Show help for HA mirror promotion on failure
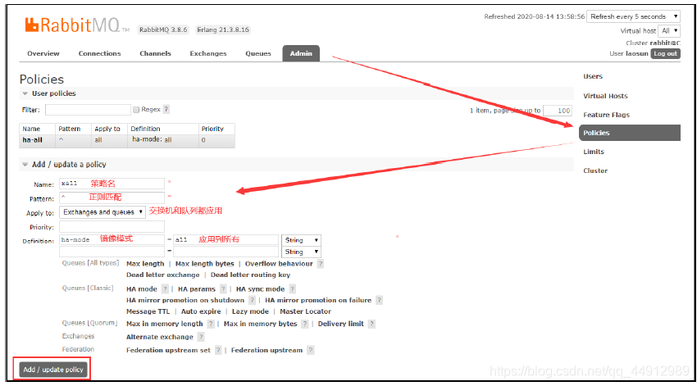This screenshot has height=386, width=697. click(x=379, y=300)
